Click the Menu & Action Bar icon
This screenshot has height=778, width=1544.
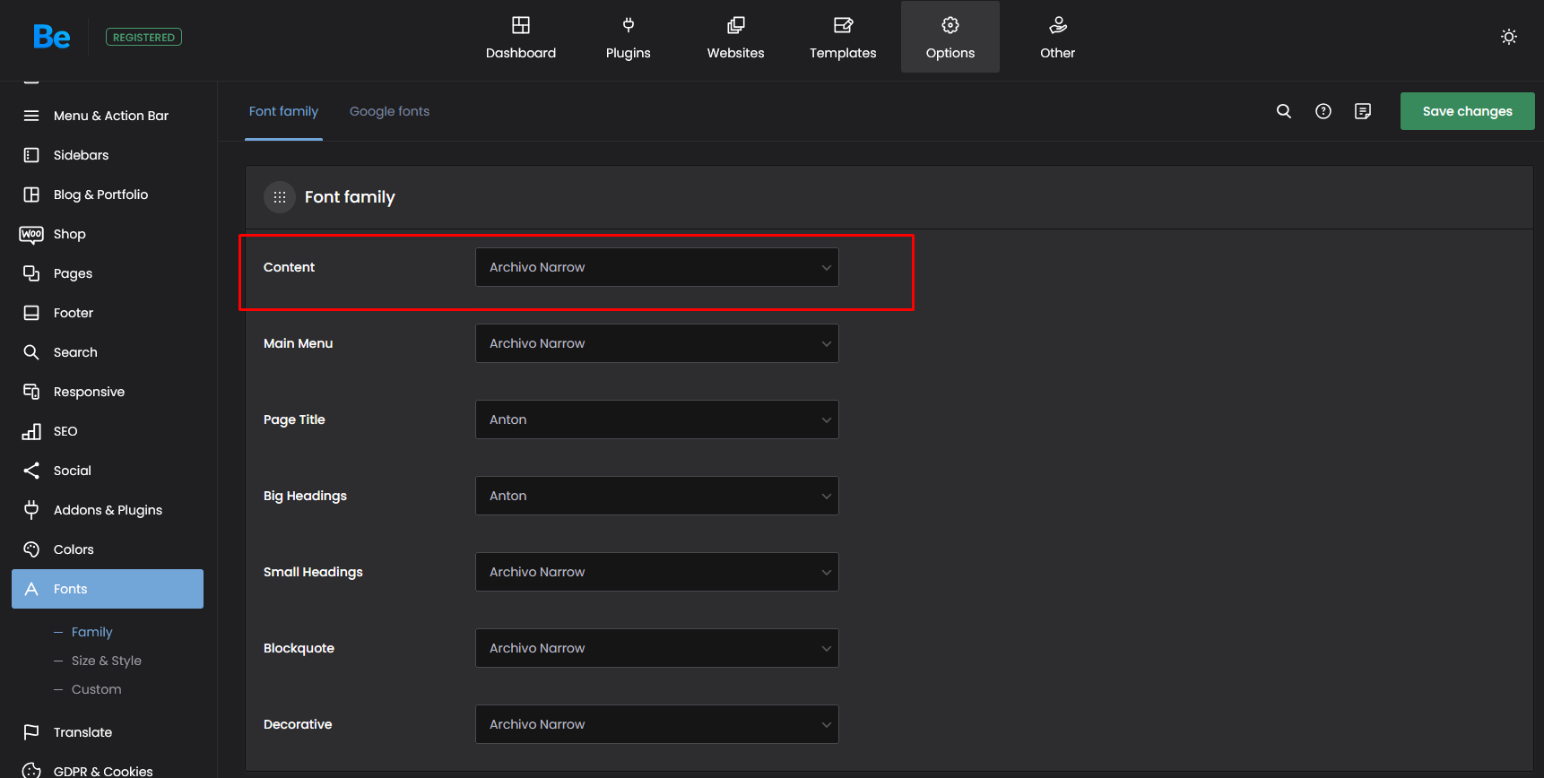[31, 116]
